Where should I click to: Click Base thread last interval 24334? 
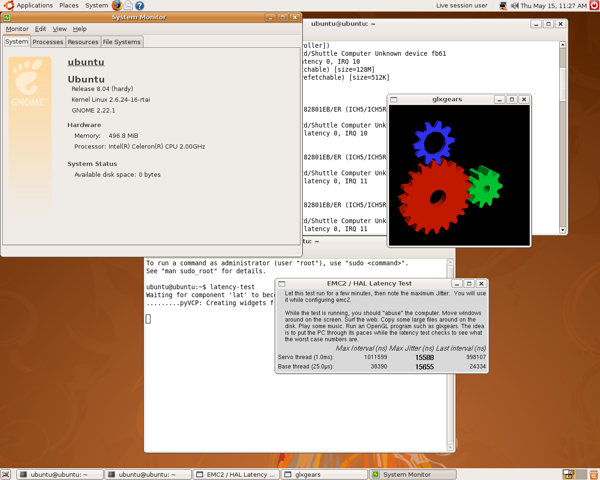pos(478,367)
